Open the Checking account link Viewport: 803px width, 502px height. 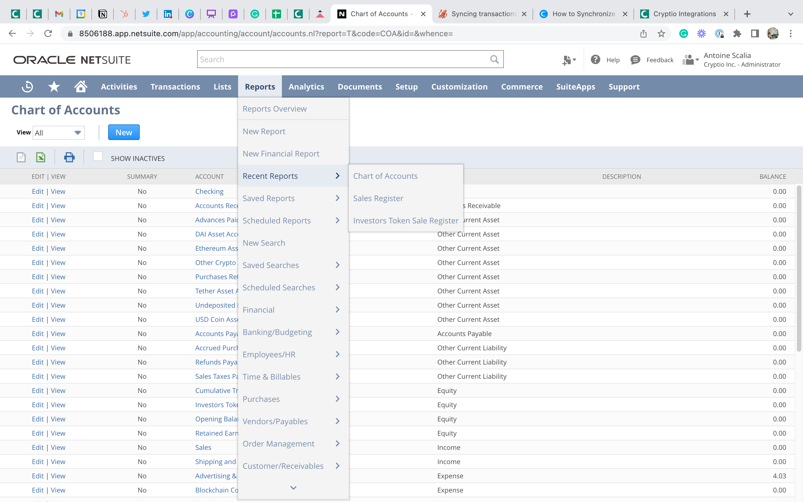point(209,191)
